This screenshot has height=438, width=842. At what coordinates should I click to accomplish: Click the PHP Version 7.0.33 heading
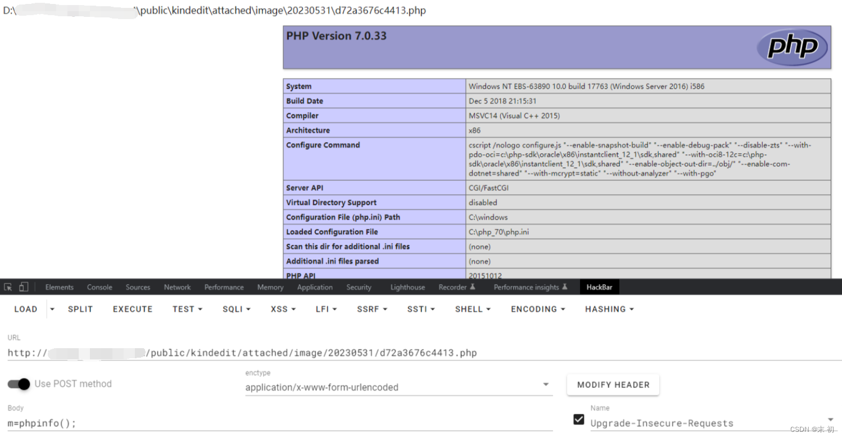(336, 36)
